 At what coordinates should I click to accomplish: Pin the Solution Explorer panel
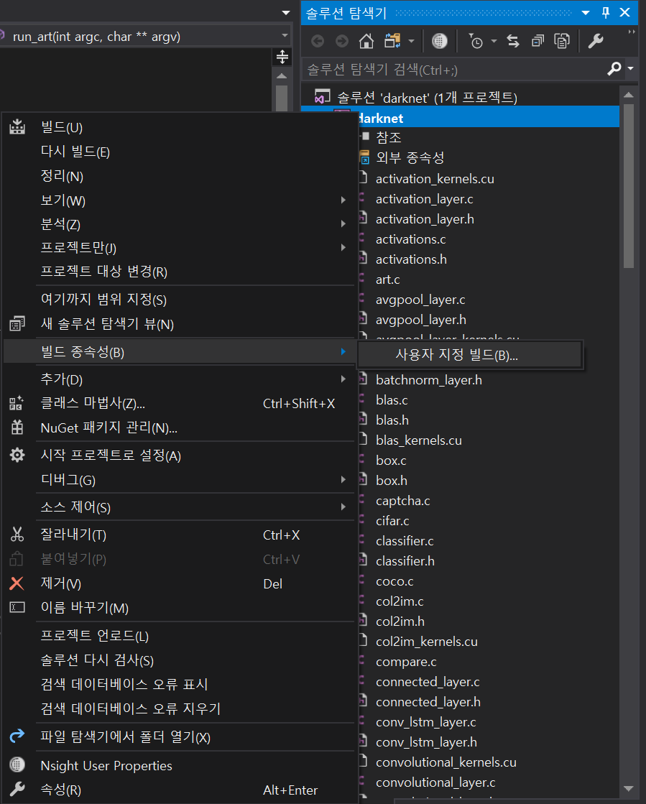point(606,12)
